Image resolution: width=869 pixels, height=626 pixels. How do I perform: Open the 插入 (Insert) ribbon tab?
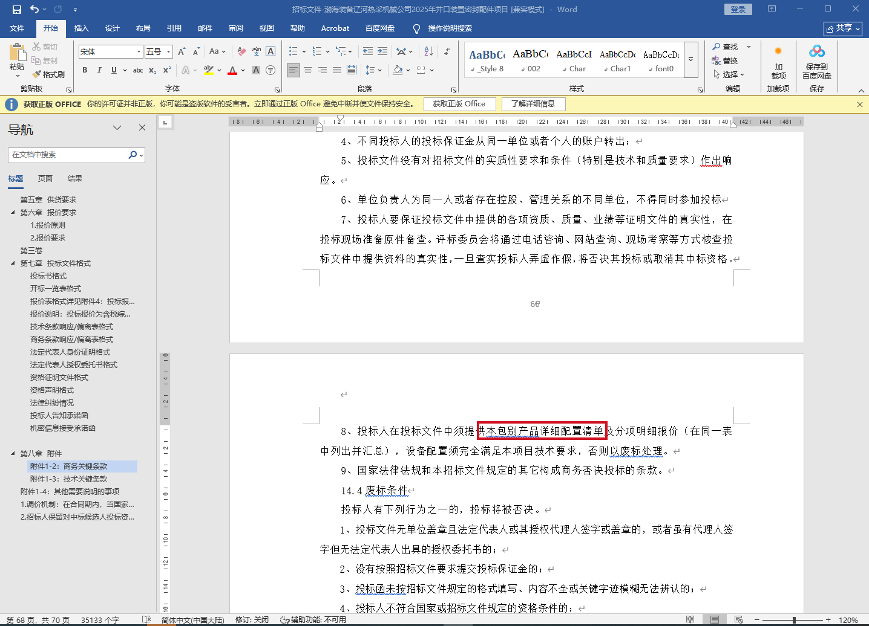click(x=81, y=28)
